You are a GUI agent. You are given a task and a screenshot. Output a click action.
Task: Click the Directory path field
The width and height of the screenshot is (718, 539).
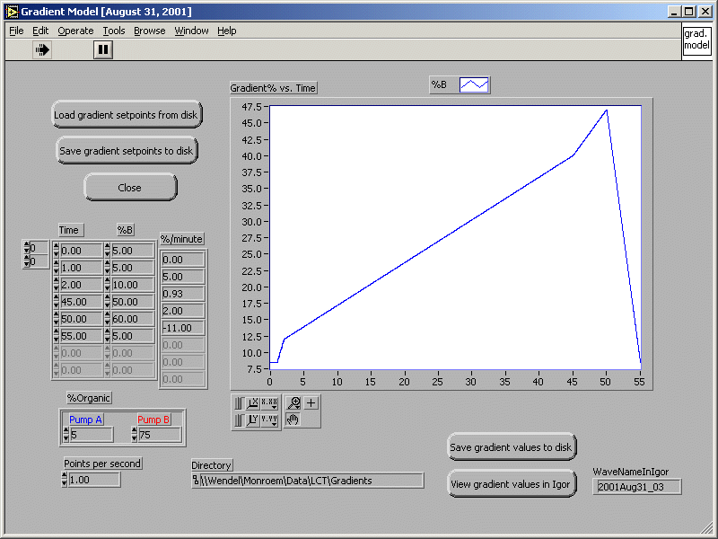click(x=311, y=481)
